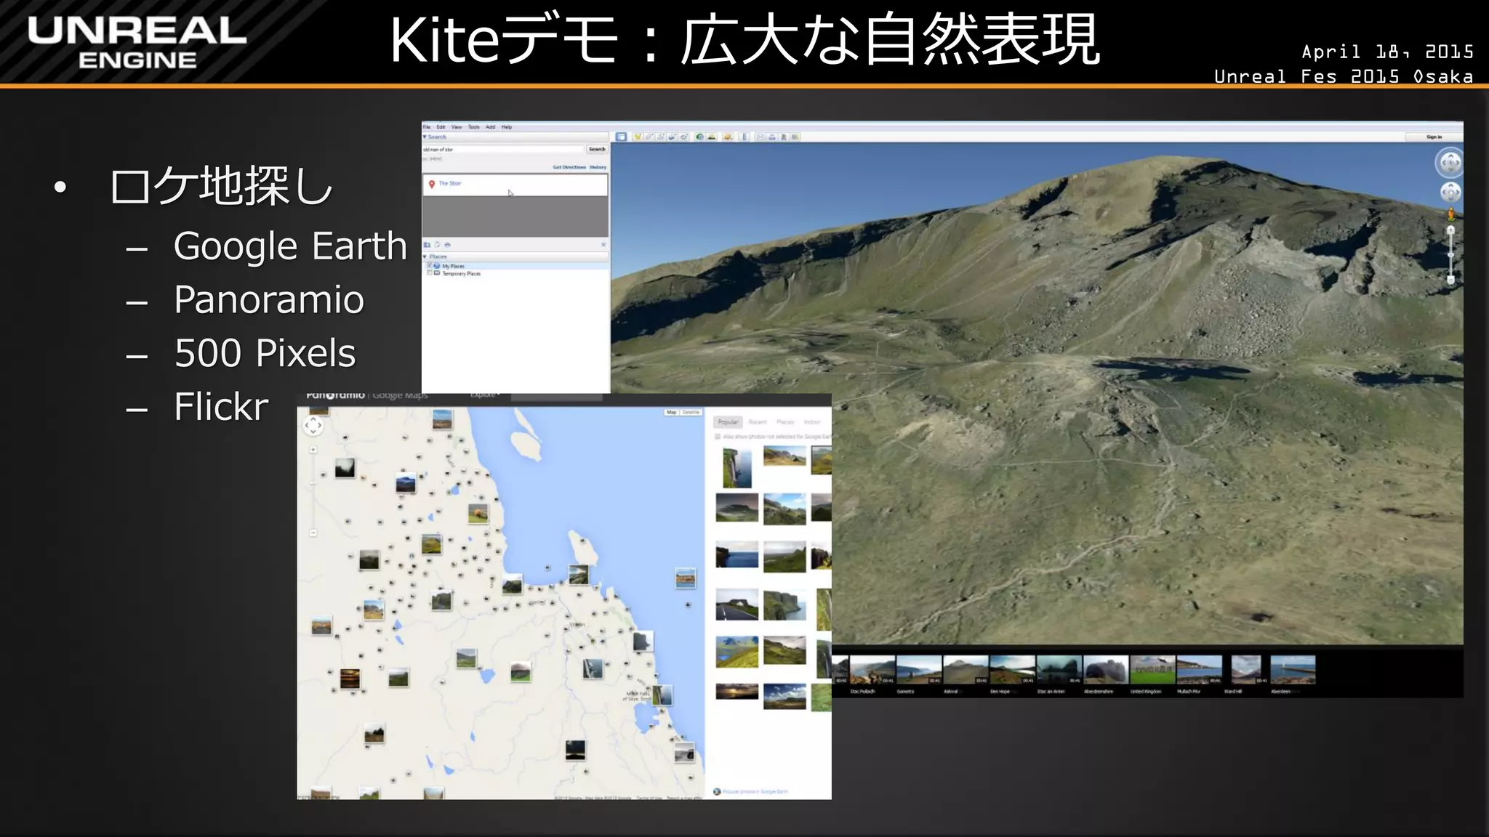The image size is (1489, 837).
Task: Close the search results panel with X
Action: (603, 245)
